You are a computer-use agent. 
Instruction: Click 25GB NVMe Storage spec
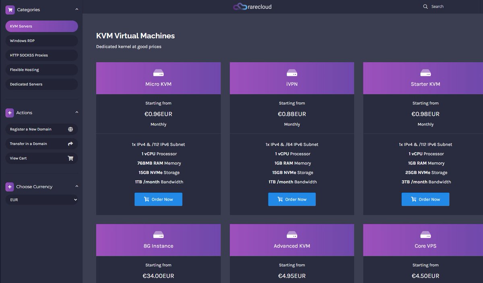(x=425, y=172)
